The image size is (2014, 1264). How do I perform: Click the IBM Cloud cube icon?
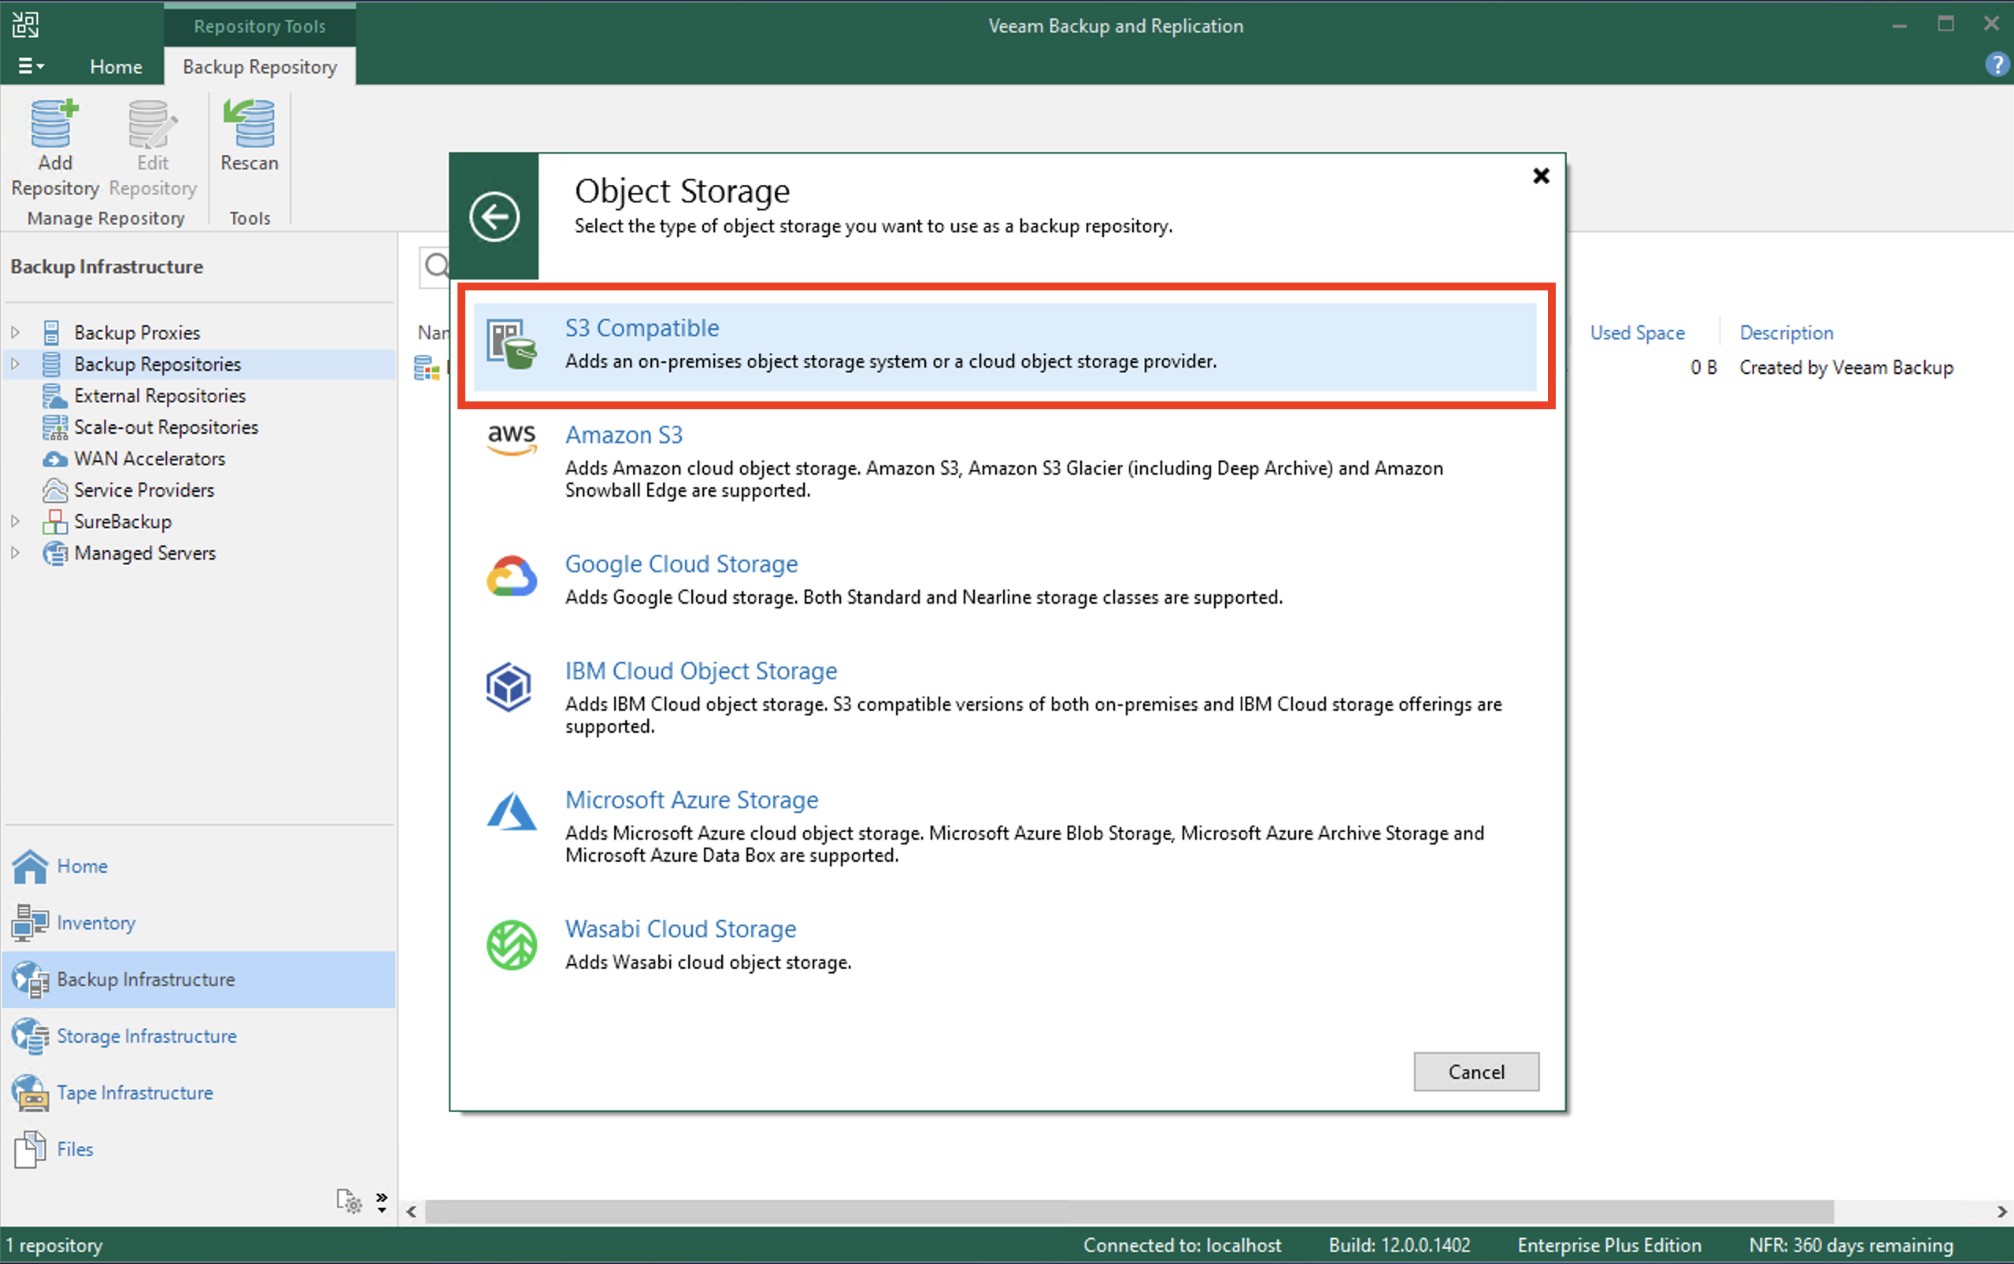coord(509,686)
